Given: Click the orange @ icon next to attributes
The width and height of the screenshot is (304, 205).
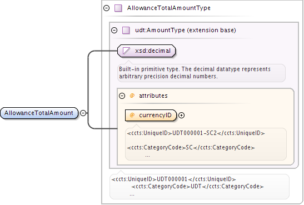Looking at the screenshot, I should pyautogui.click(x=132, y=96).
